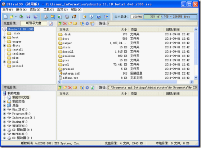
Task: Click the Rename icon in the disc file toolbar
Action: pyautogui.click(x=75, y=23)
